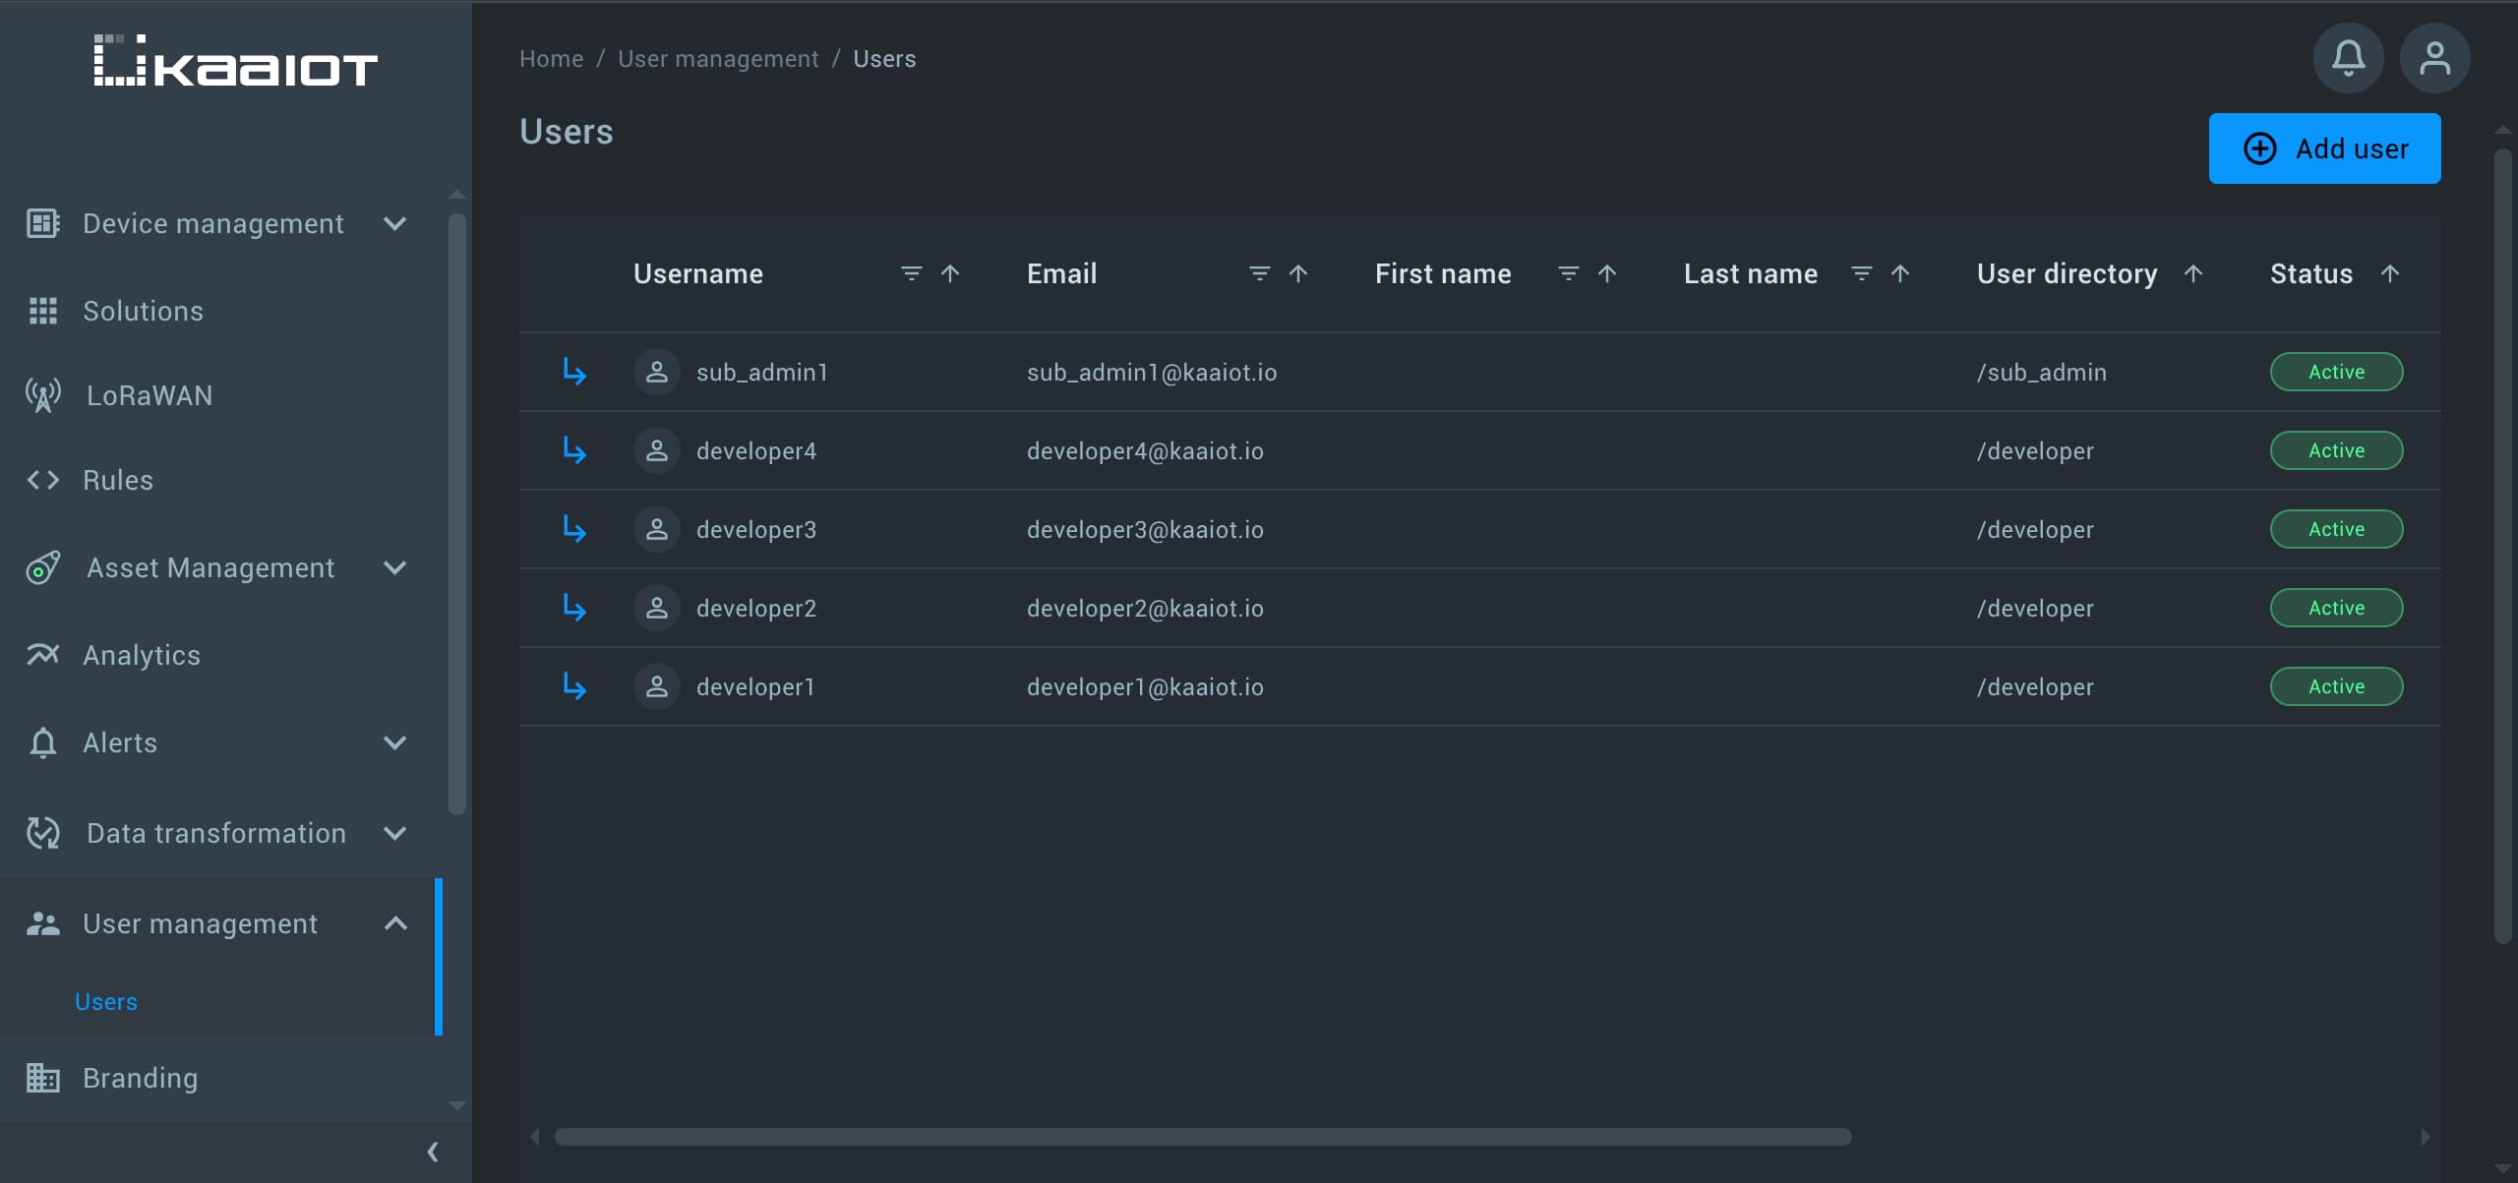Click the Add user button
The image size is (2518, 1183).
pos(2324,148)
